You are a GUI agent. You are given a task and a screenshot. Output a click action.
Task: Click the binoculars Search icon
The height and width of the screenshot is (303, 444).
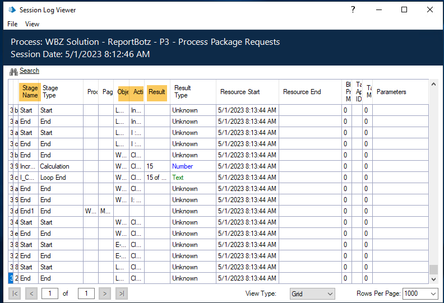click(x=13, y=72)
